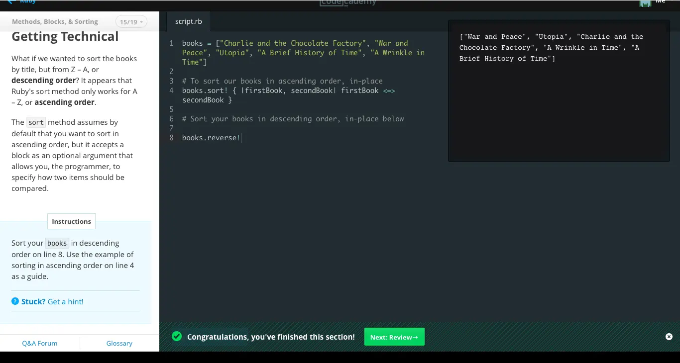This screenshot has height=363, width=680.
Task: Click the blue question mark hint icon
Action: coord(15,301)
